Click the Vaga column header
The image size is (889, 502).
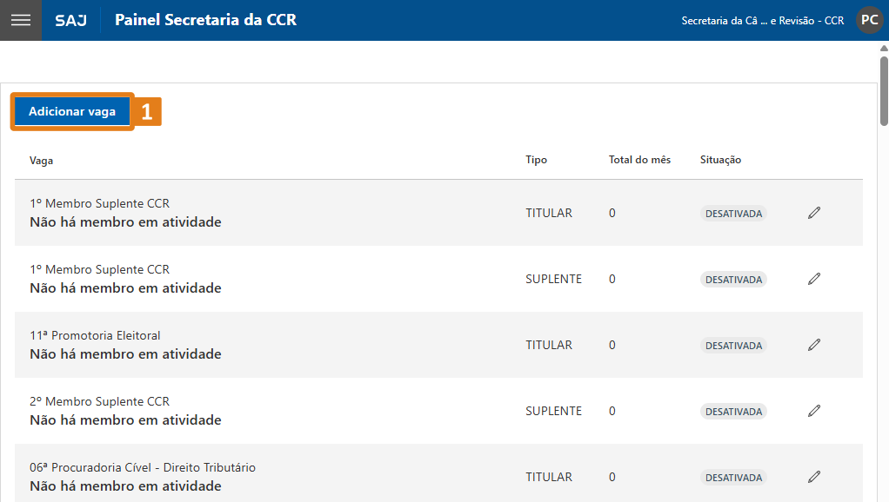(42, 160)
